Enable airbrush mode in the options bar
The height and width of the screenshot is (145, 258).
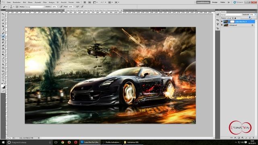pos(77,7)
